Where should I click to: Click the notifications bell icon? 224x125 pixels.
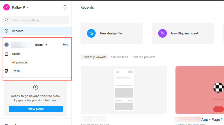65,8
